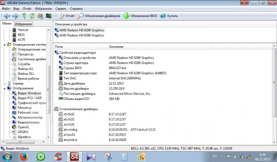
Task: Switch to the Меню sidebar tab
Action: click(7, 23)
